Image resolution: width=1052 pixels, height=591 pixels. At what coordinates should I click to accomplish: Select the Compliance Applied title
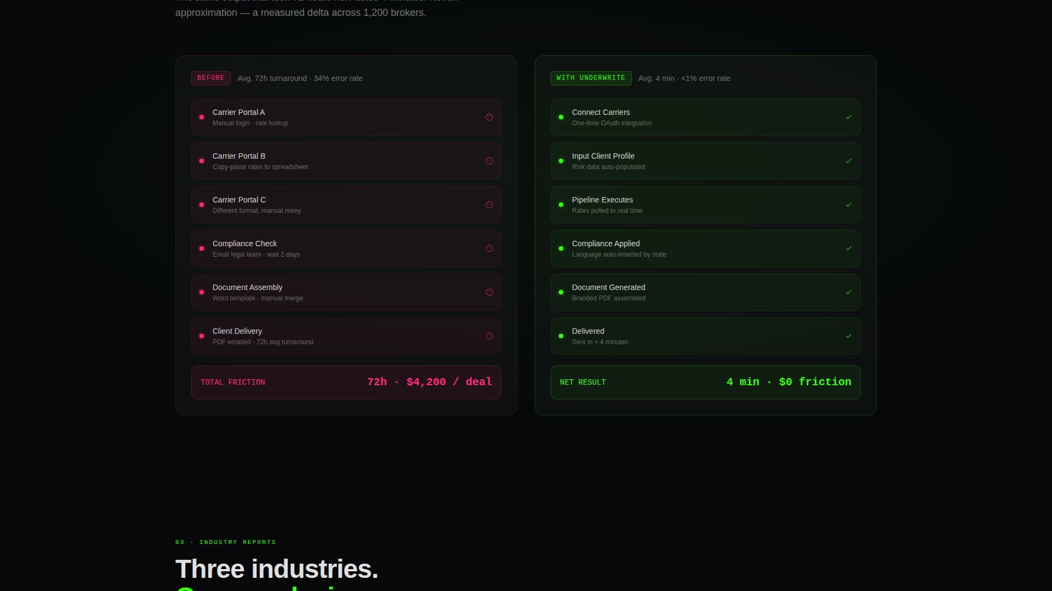click(x=605, y=244)
